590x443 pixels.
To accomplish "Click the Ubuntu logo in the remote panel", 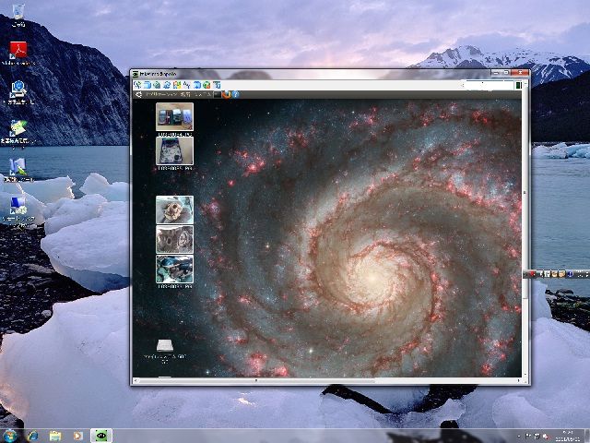I will [138, 94].
